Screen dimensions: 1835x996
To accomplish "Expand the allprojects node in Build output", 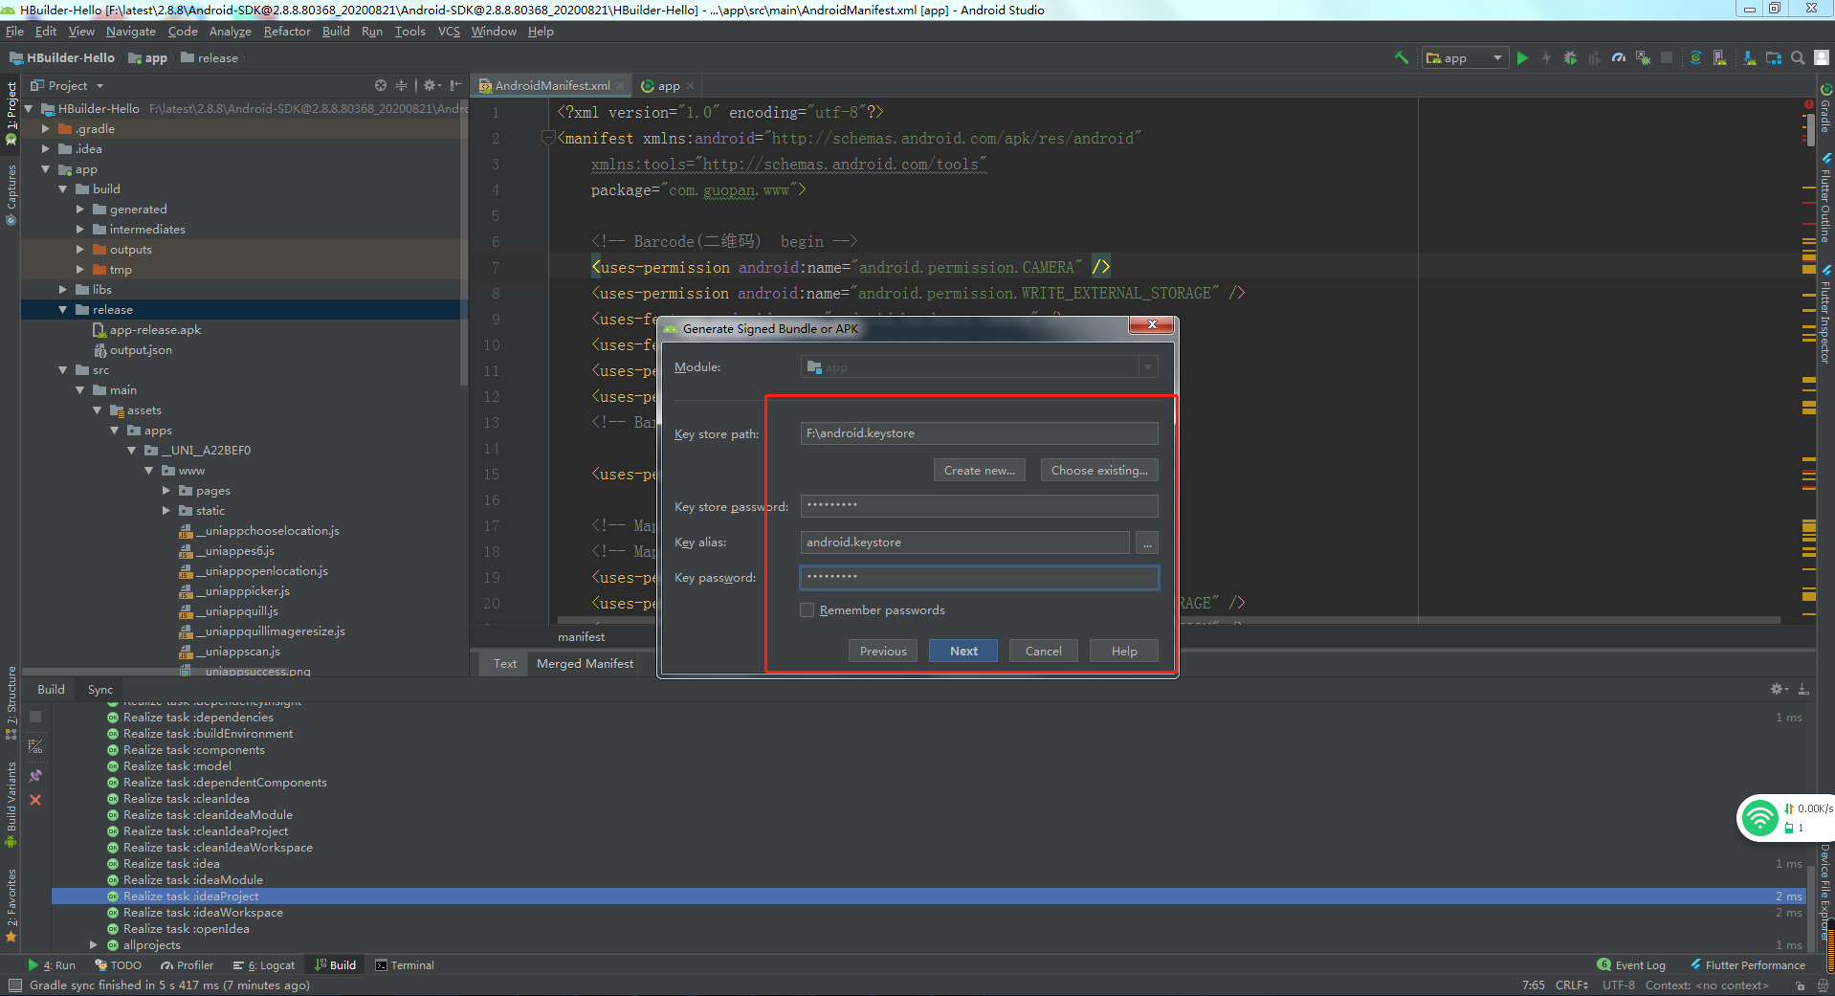I will (x=94, y=945).
